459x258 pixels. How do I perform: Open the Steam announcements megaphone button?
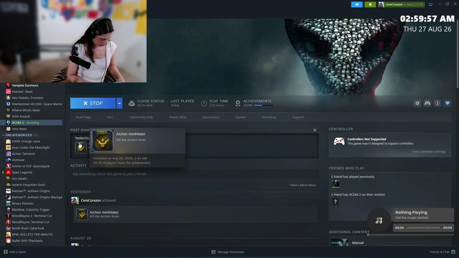[x=357, y=4]
